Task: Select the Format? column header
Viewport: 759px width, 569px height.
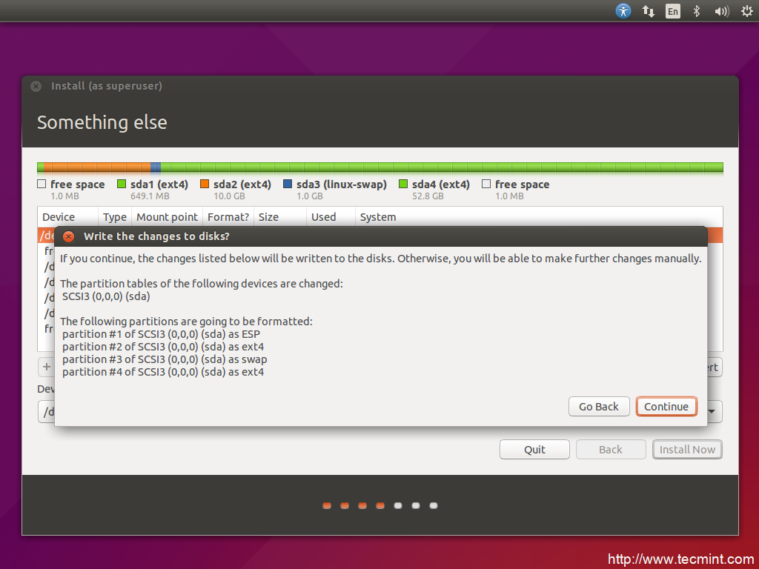Action: 228,217
